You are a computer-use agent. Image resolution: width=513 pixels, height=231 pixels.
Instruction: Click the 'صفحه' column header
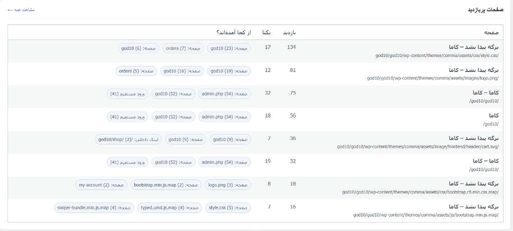[491, 32]
